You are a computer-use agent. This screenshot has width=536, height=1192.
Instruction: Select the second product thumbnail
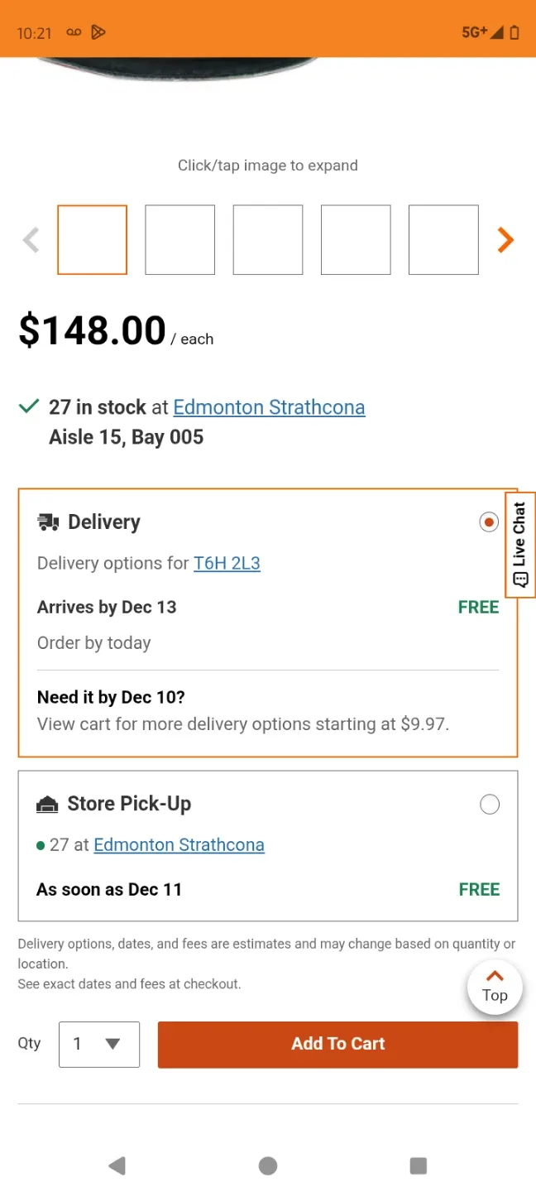click(x=180, y=240)
